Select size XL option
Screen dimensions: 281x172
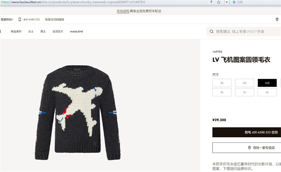222,92
